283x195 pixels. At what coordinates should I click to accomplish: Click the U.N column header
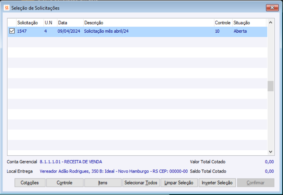(x=50, y=23)
